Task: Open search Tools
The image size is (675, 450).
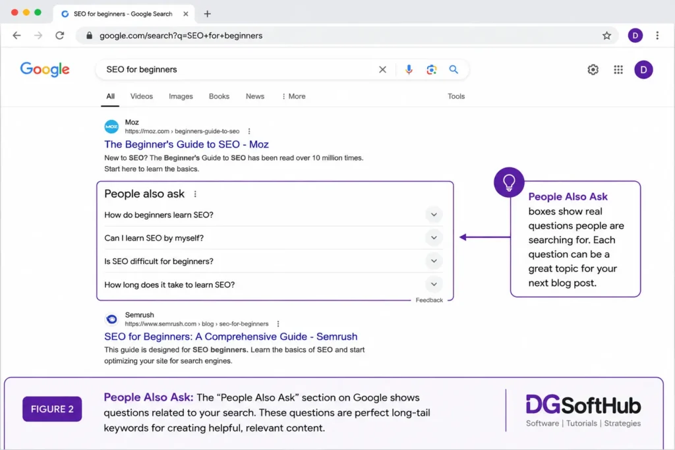Action: [456, 96]
